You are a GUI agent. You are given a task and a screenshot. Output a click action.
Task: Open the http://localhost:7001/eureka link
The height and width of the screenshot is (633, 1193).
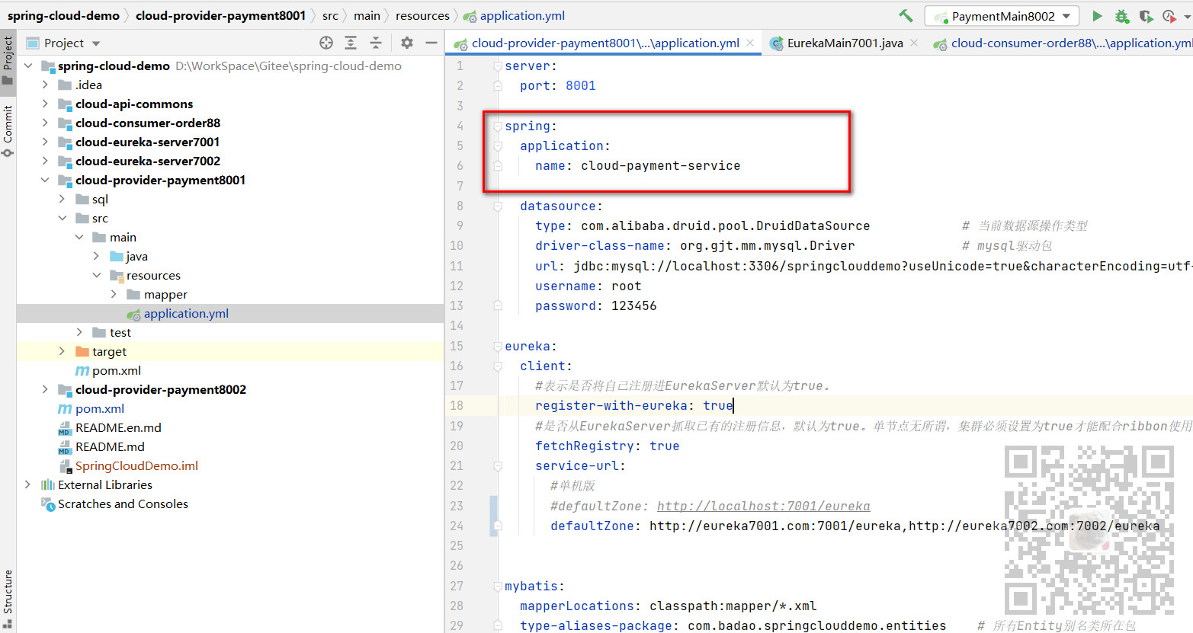(x=763, y=507)
